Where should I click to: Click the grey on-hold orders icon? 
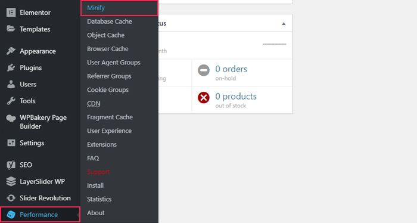click(204, 70)
